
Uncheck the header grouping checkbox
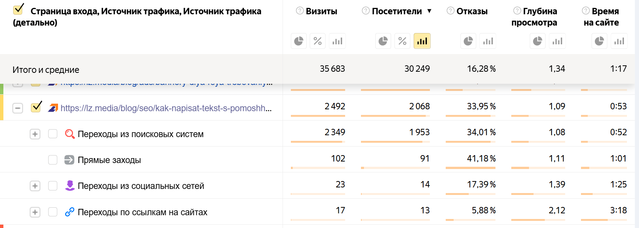(18, 10)
